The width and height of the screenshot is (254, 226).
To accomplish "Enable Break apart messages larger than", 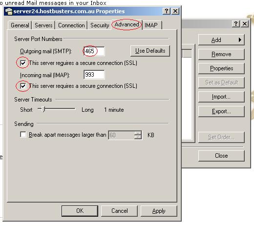I will 23,135.
